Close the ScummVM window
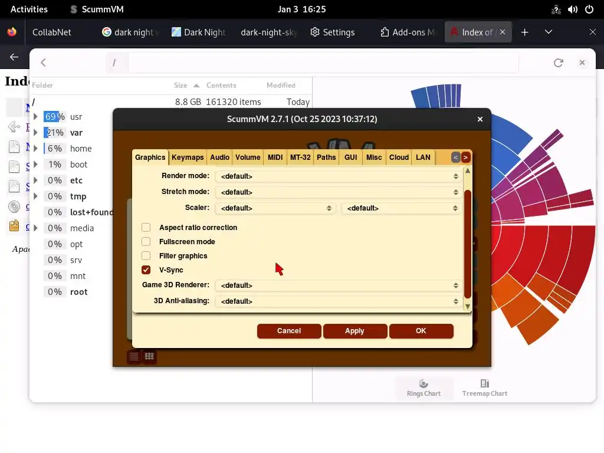Screen dimensions: 604x453 click(x=480, y=119)
